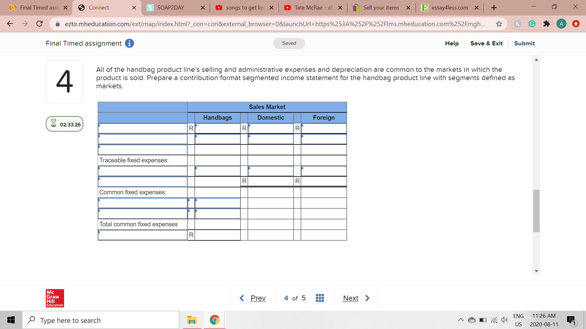Switch to the essay4less.com tab
This screenshot has width=586, height=329.
coord(449,8)
